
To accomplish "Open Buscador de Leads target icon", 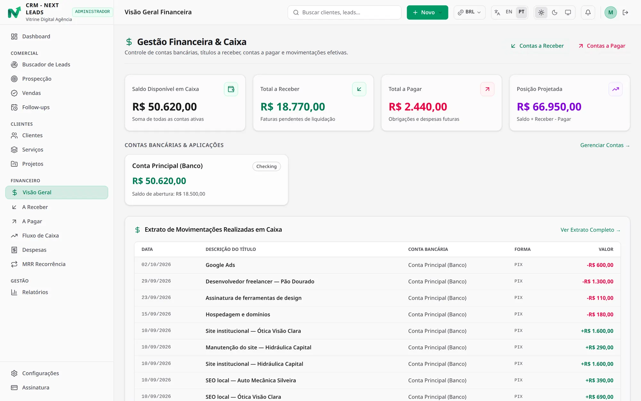I will pos(14,64).
